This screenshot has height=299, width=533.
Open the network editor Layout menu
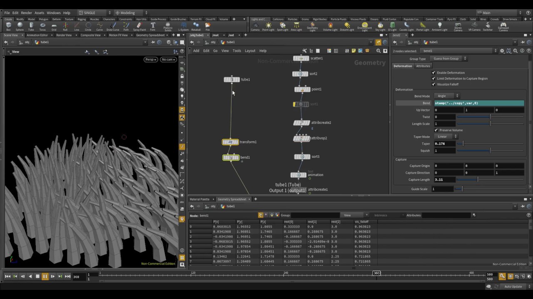pyautogui.click(x=250, y=51)
